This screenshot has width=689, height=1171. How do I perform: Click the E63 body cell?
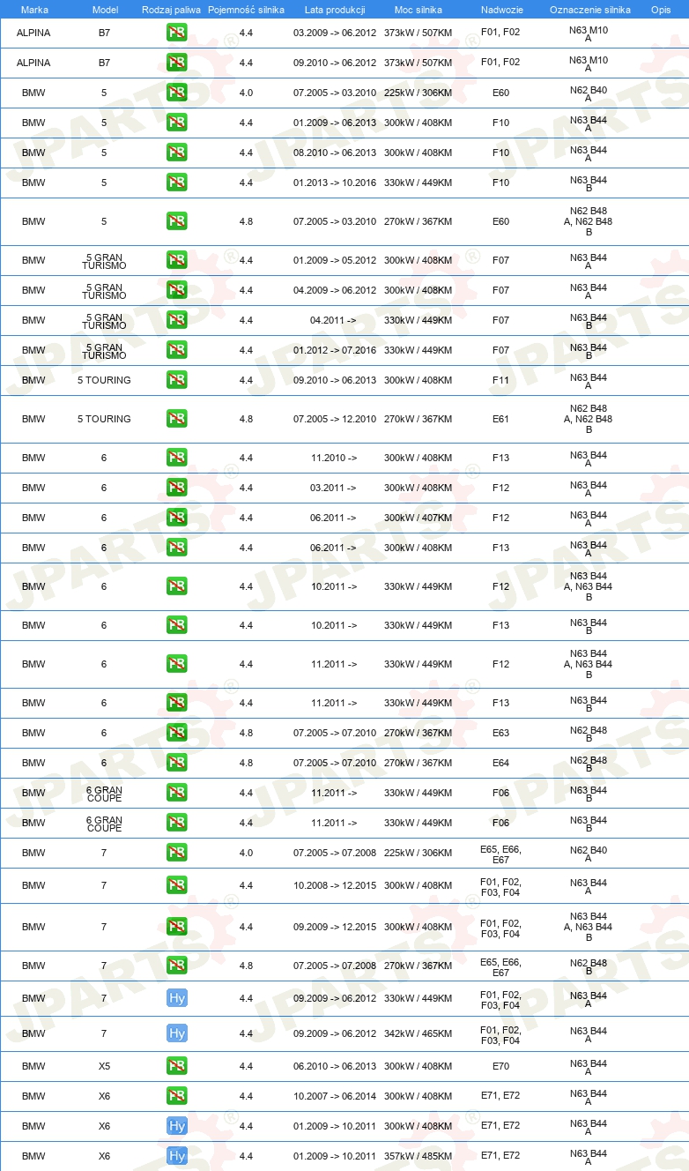(x=500, y=734)
